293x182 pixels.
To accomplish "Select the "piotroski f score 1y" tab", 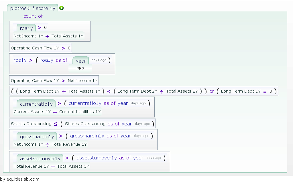I will (33, 8).
